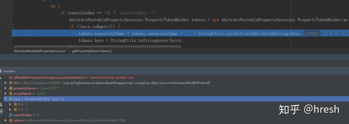
Task: Click the getPropertyNameTokens() breadcrumb
Action: (x=92, y=51)
